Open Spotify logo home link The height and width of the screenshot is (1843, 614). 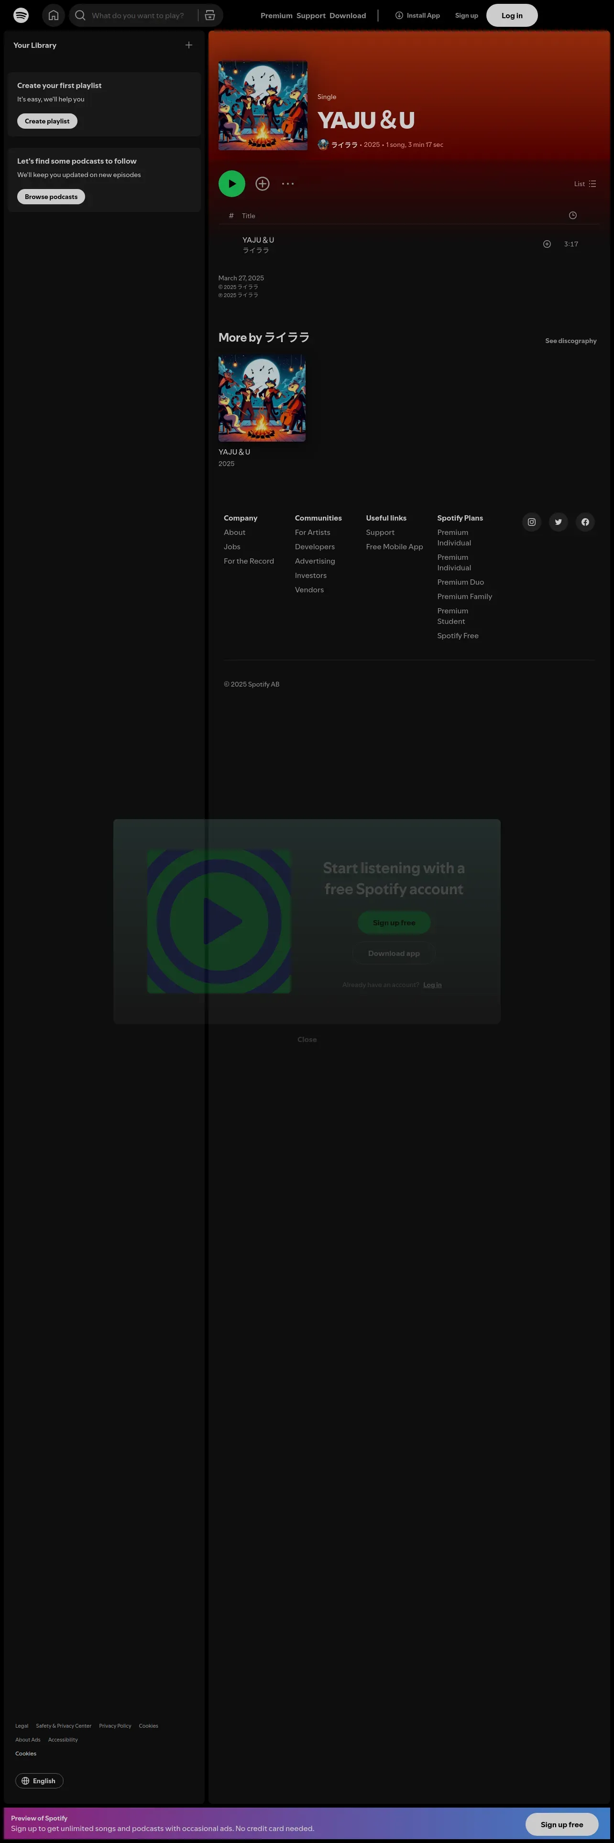click(x=22, y=15)
